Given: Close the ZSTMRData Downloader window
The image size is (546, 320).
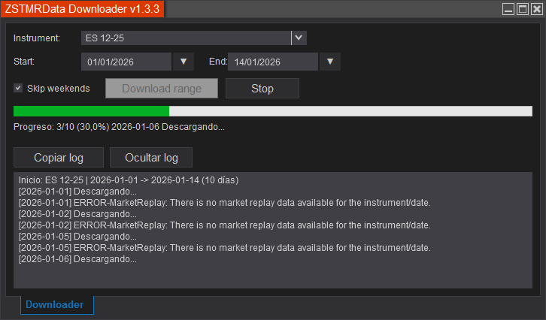Looking at the screenshot, I should 535,10.
